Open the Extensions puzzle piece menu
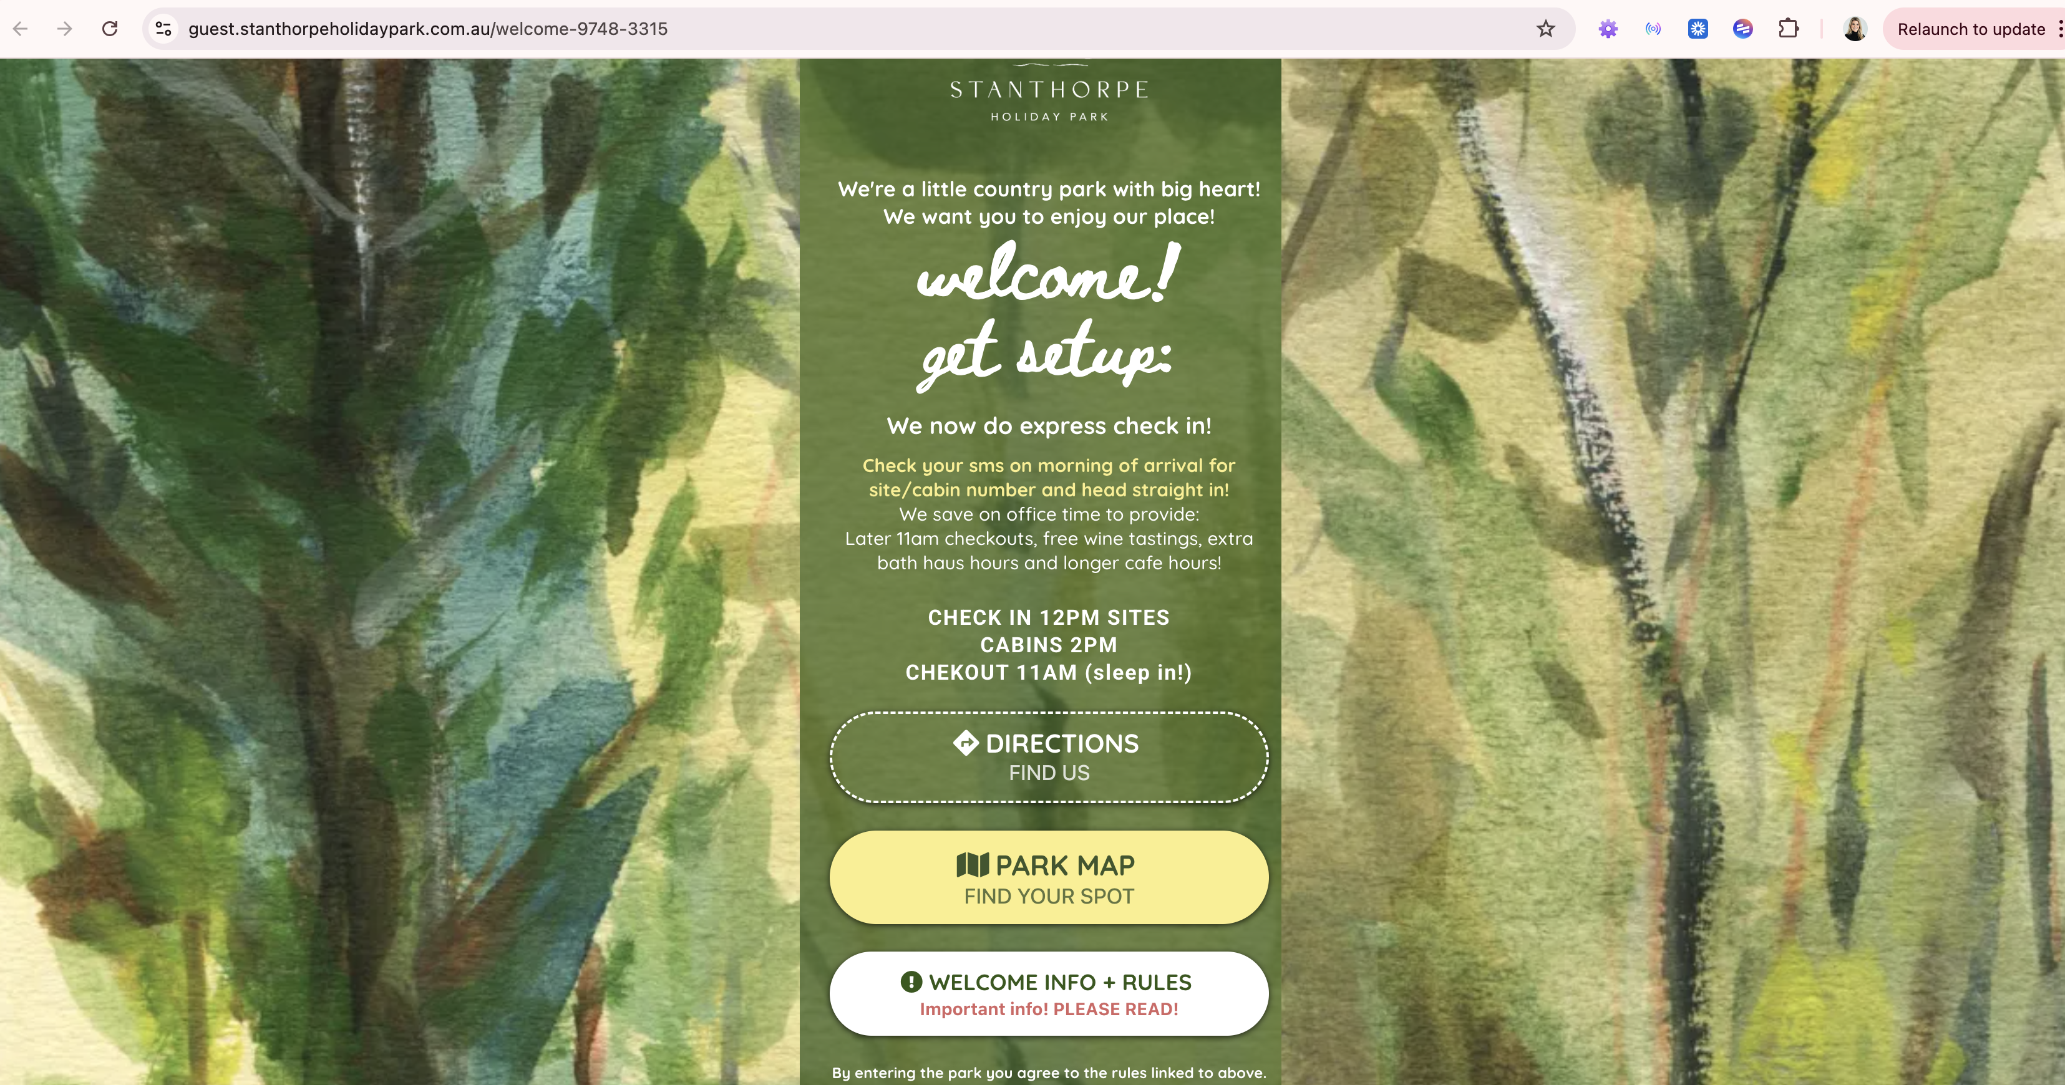 (1789, 29)
